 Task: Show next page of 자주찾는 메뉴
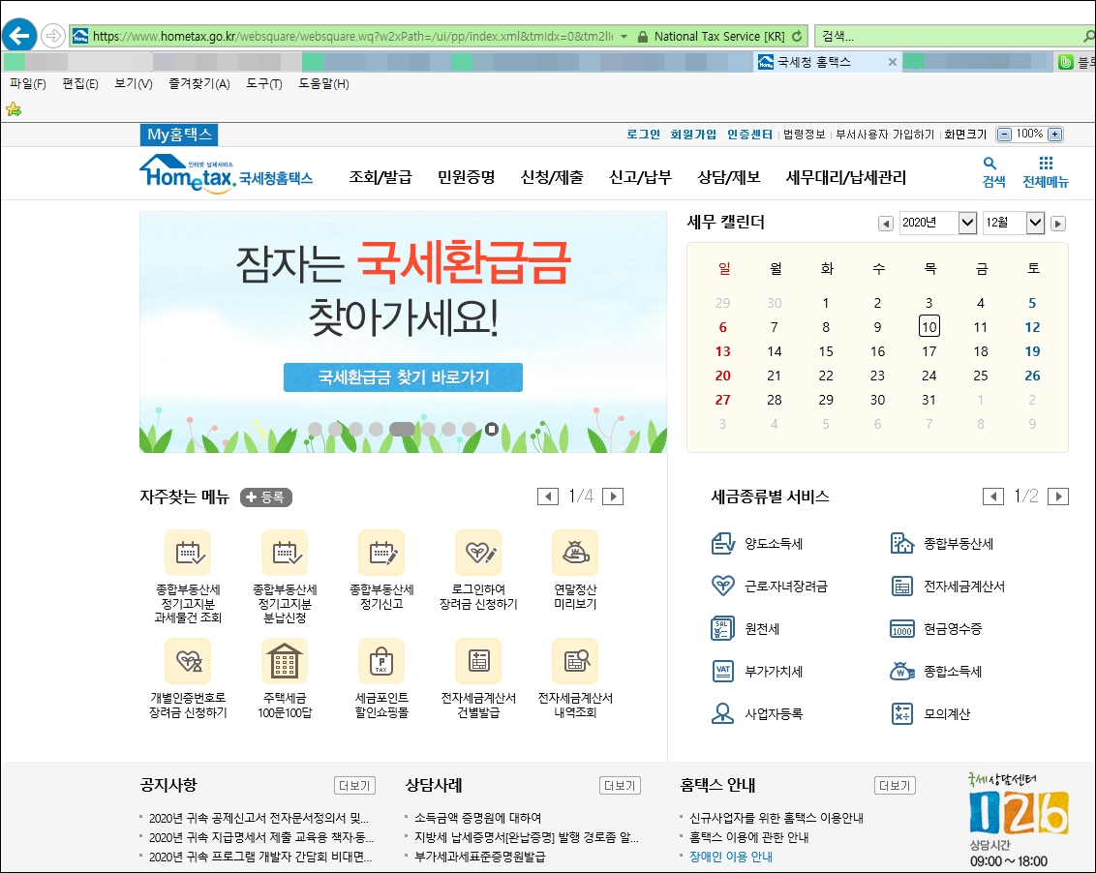pyautogui.click(x=613, y=497)
